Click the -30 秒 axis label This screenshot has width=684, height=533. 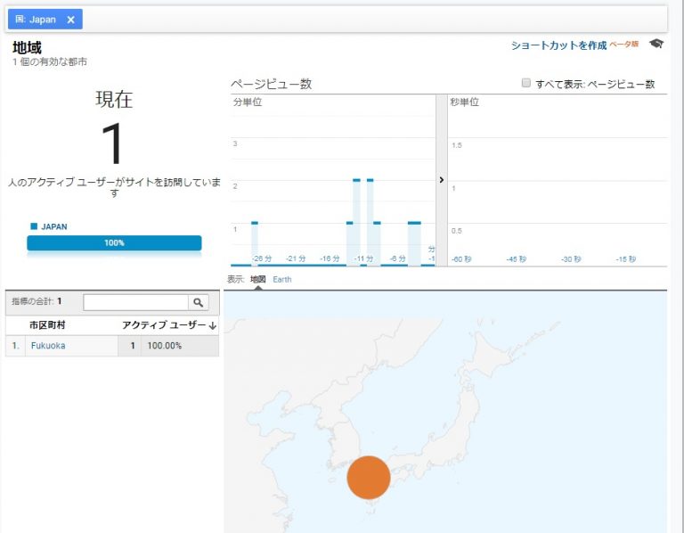coord(571,259)
